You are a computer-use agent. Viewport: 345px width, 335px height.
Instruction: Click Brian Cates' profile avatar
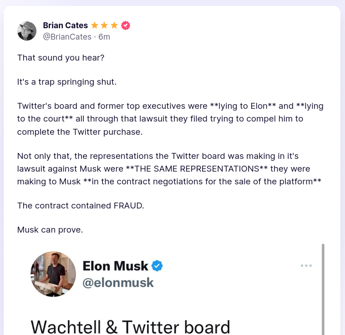(27, 31)
